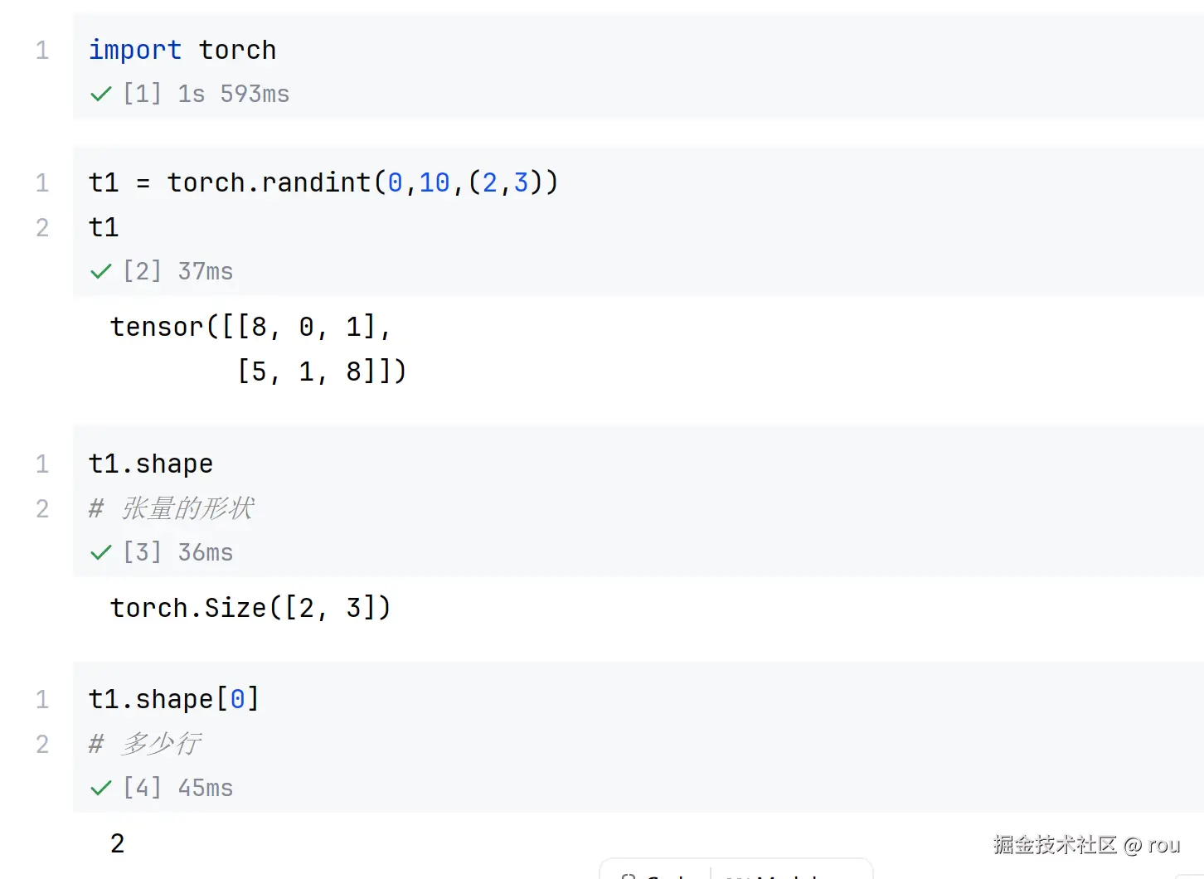The height and width of the screenshot is (879, 1204).
Task: Click the [4] 45ms execution label
Action: [x=178, y=789]
